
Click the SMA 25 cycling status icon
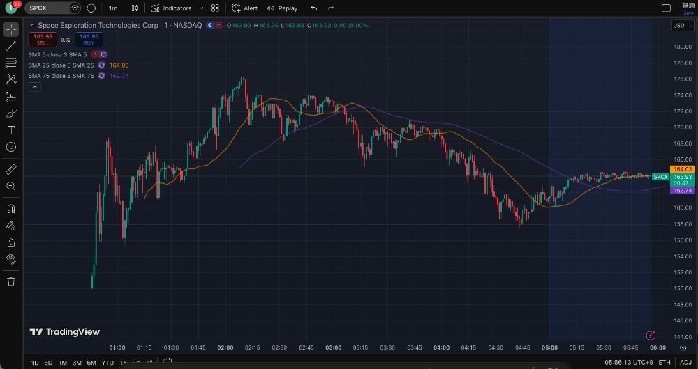click(101, 65)
